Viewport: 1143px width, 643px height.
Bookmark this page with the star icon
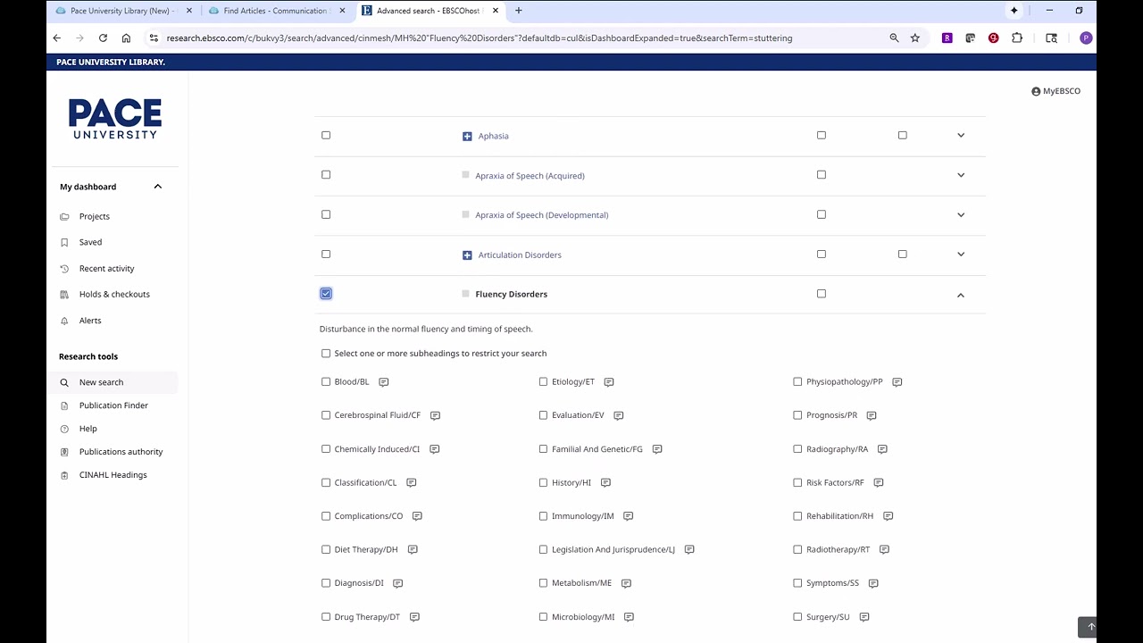point(915,38)
